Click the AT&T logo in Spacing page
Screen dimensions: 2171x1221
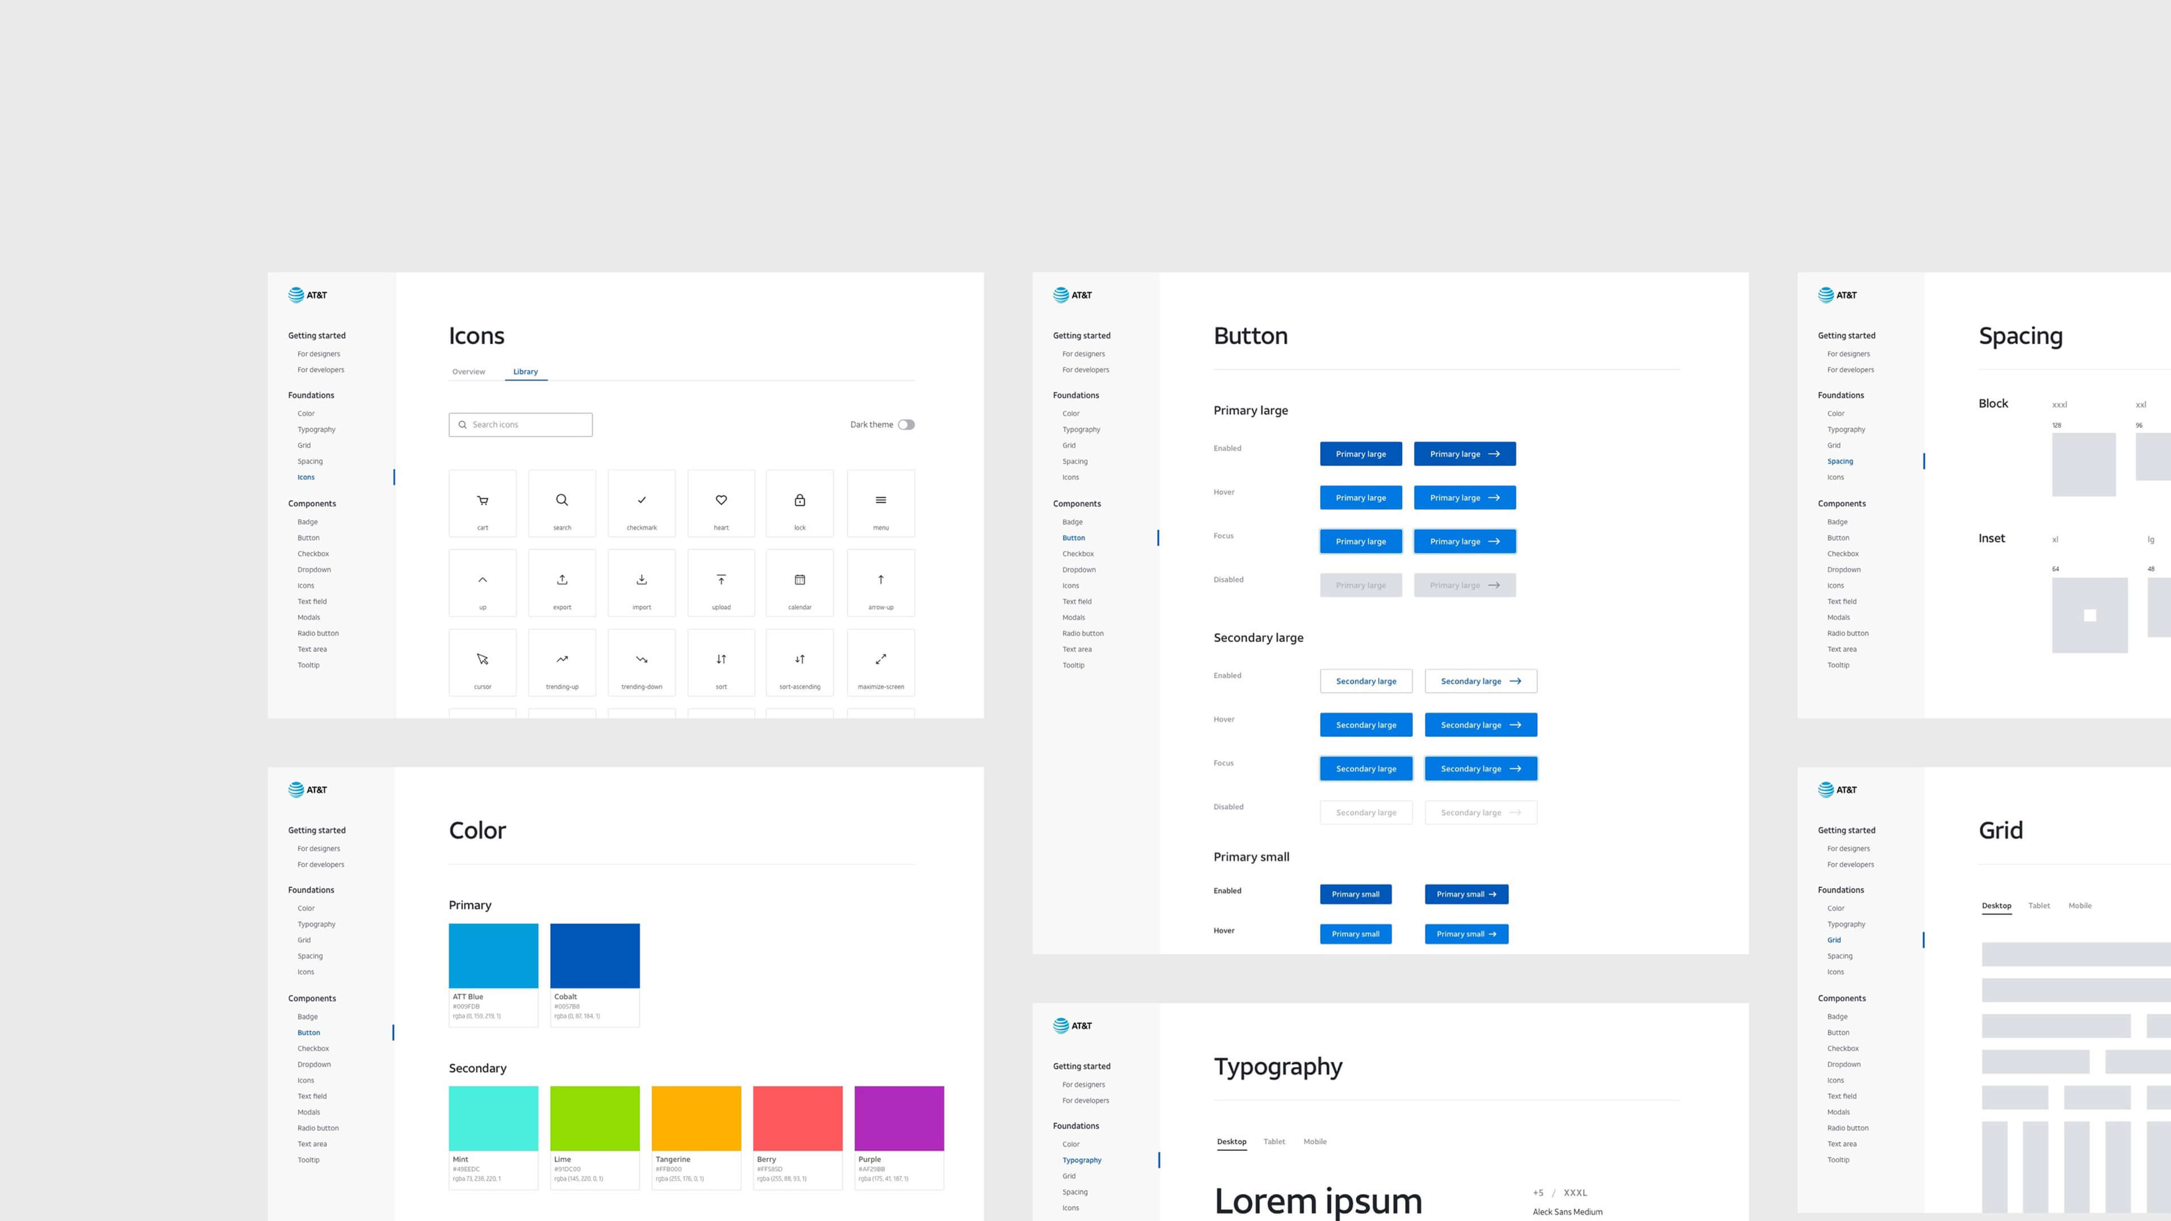1837,295
